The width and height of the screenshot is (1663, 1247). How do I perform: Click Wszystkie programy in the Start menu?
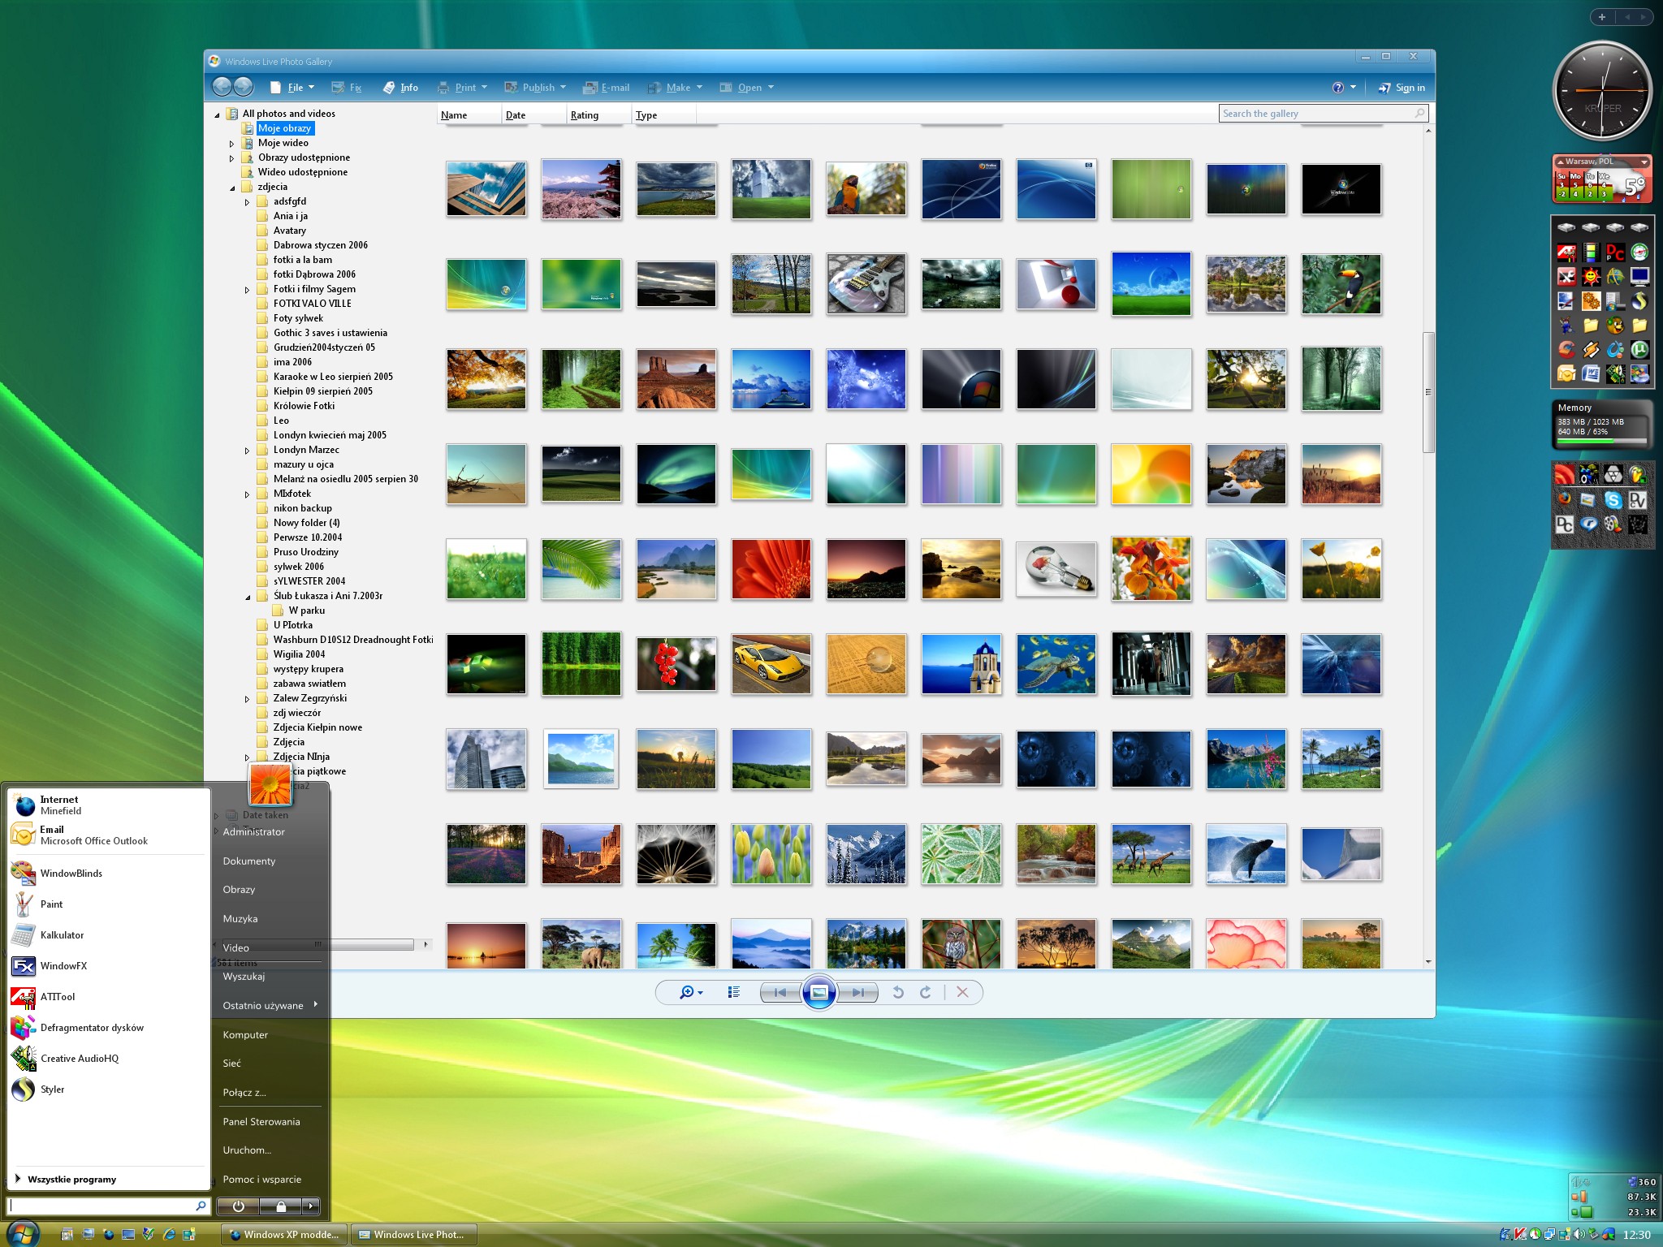click(71, 1179)
